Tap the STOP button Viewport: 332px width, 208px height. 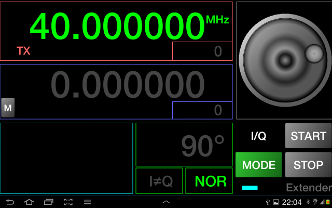point(308,165)
